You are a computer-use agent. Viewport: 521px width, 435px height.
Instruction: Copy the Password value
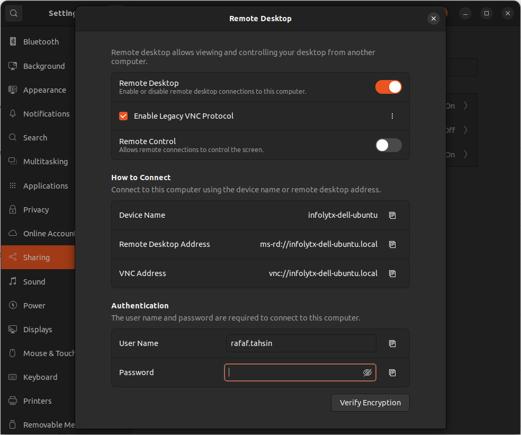(392, 373)
